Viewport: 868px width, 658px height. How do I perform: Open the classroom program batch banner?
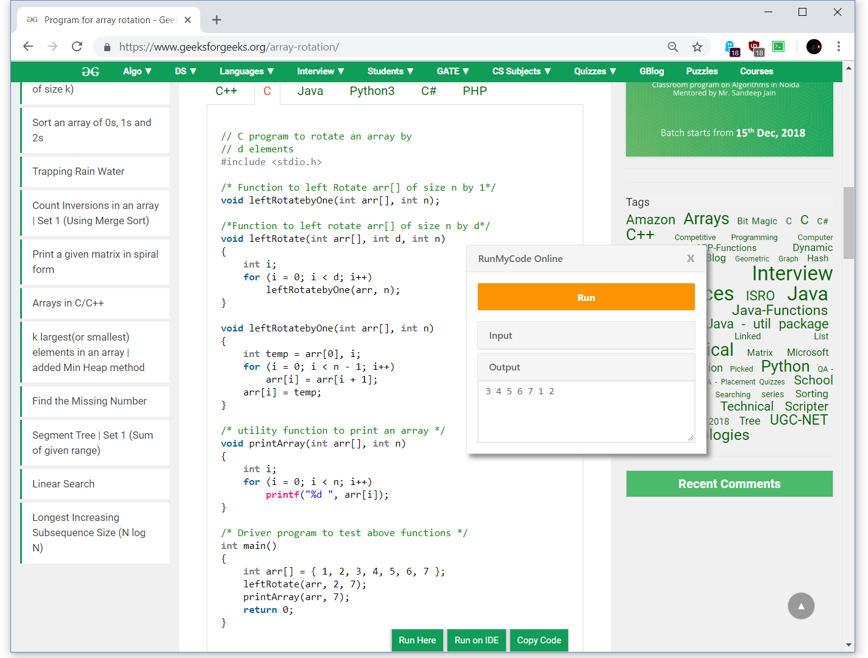[729, 119]
